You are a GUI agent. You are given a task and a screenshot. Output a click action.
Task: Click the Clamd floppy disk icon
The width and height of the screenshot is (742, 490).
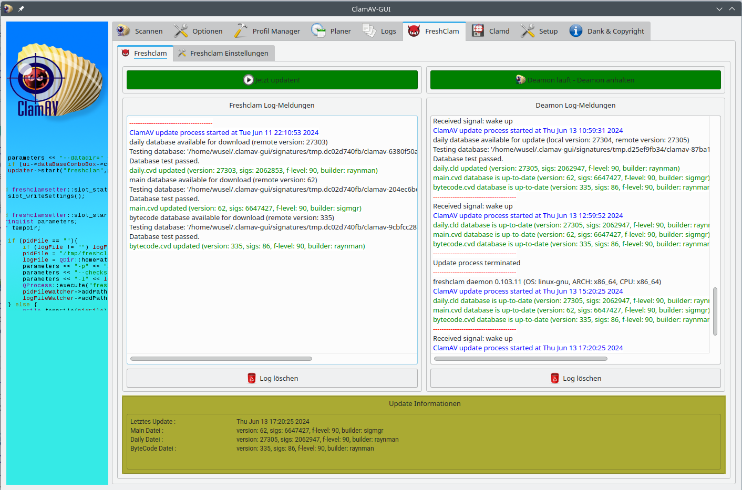[478, 30]
